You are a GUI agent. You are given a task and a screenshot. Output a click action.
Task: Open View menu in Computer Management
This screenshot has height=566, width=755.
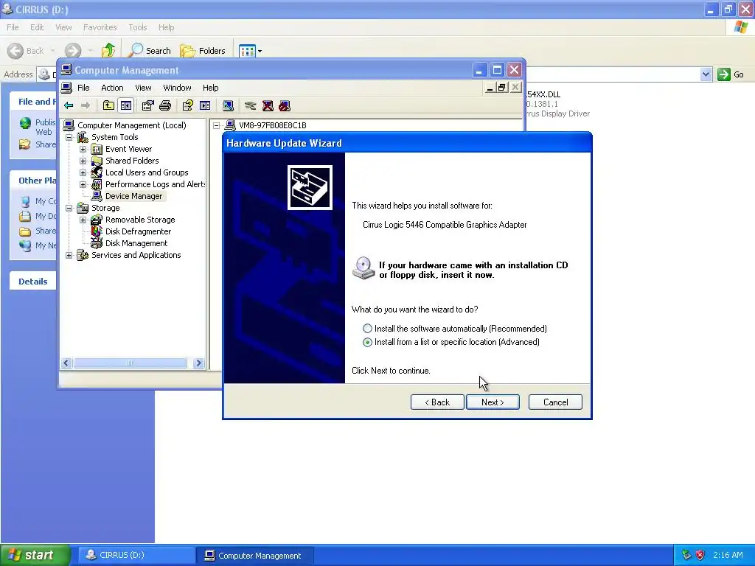143,88
